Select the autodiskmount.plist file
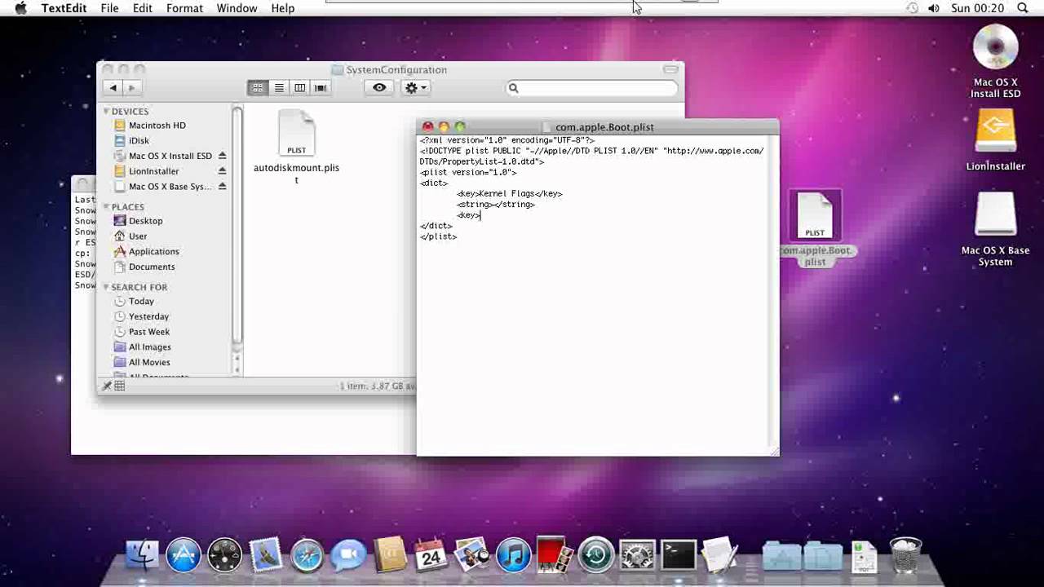The width and height of the screenshot is (1044, 587). tap(296, 148)
